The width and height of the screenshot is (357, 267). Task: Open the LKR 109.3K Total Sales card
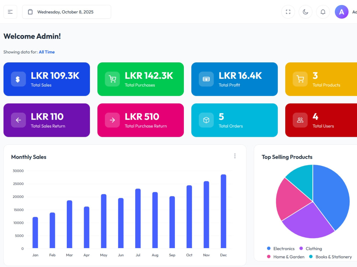point(47,79)
